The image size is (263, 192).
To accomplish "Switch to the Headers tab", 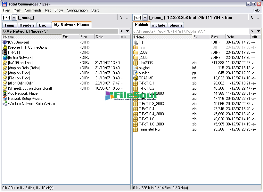I will (x=27, y=25).
